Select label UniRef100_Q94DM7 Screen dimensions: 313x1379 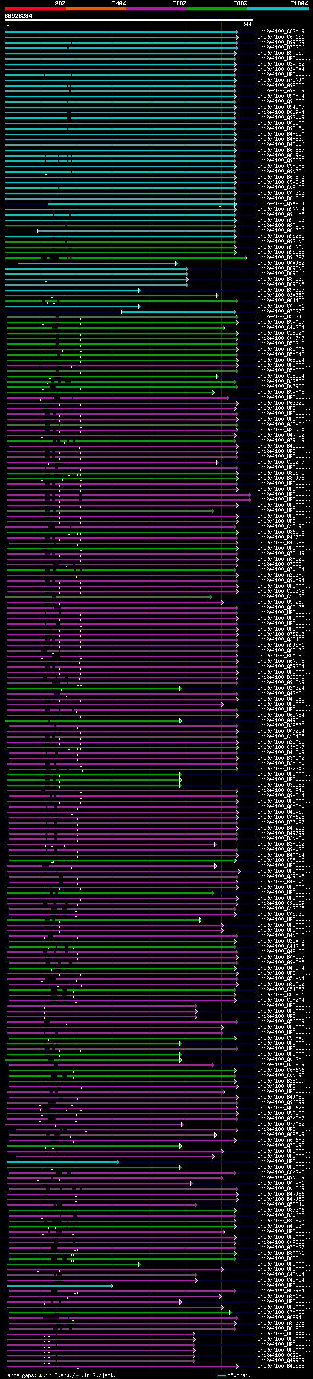tap(281, 107)
